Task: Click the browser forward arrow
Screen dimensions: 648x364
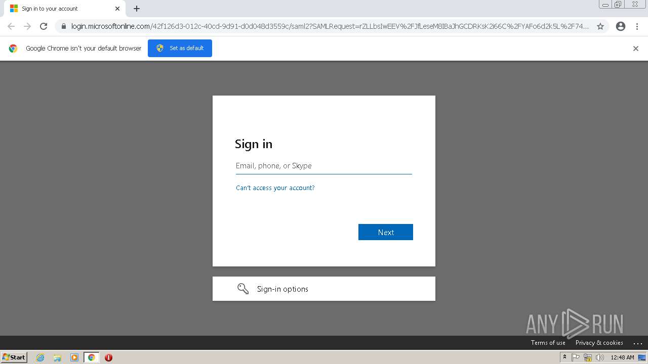Action: coord(27,26)
